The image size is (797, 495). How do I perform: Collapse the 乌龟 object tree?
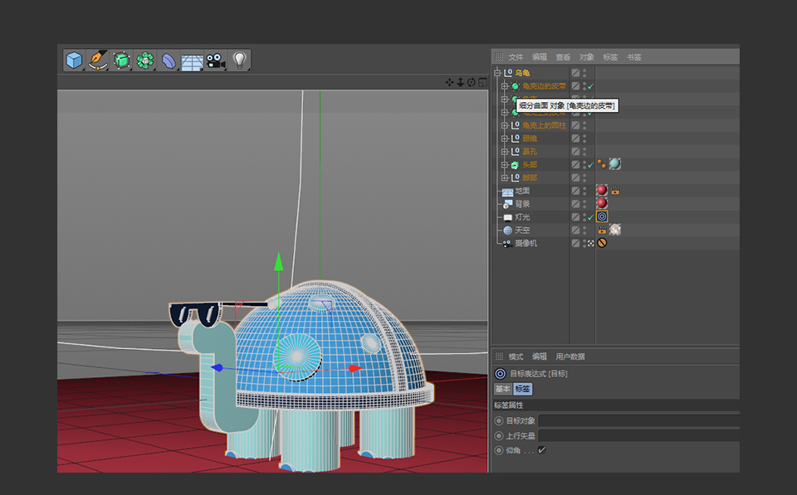click(x=496, y=73)
